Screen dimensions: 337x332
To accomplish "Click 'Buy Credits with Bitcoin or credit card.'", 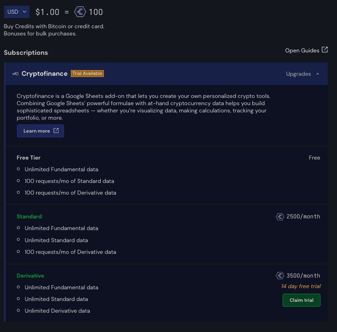I will [54, 26].
